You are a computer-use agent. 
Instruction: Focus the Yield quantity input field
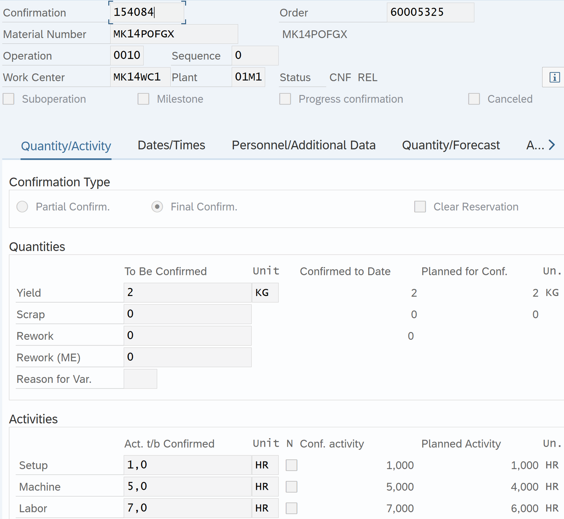click(x=187, y=292)
